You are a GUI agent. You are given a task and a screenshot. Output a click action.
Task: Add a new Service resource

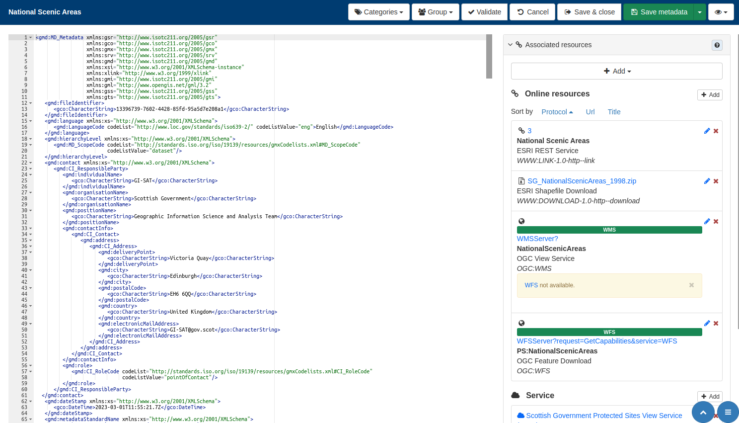[x=710, y=396]
